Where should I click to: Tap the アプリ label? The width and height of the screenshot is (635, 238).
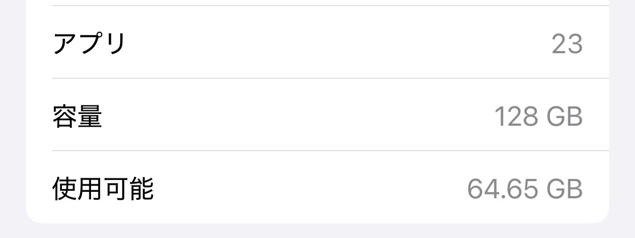(89, 43)
